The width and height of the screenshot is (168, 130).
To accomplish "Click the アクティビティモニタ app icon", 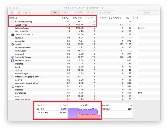I will 13,35.
